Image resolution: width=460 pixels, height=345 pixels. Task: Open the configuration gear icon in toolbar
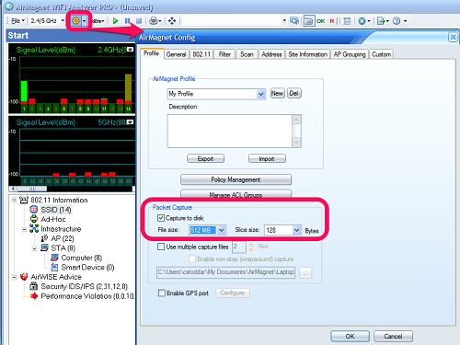tap(75, 21)
